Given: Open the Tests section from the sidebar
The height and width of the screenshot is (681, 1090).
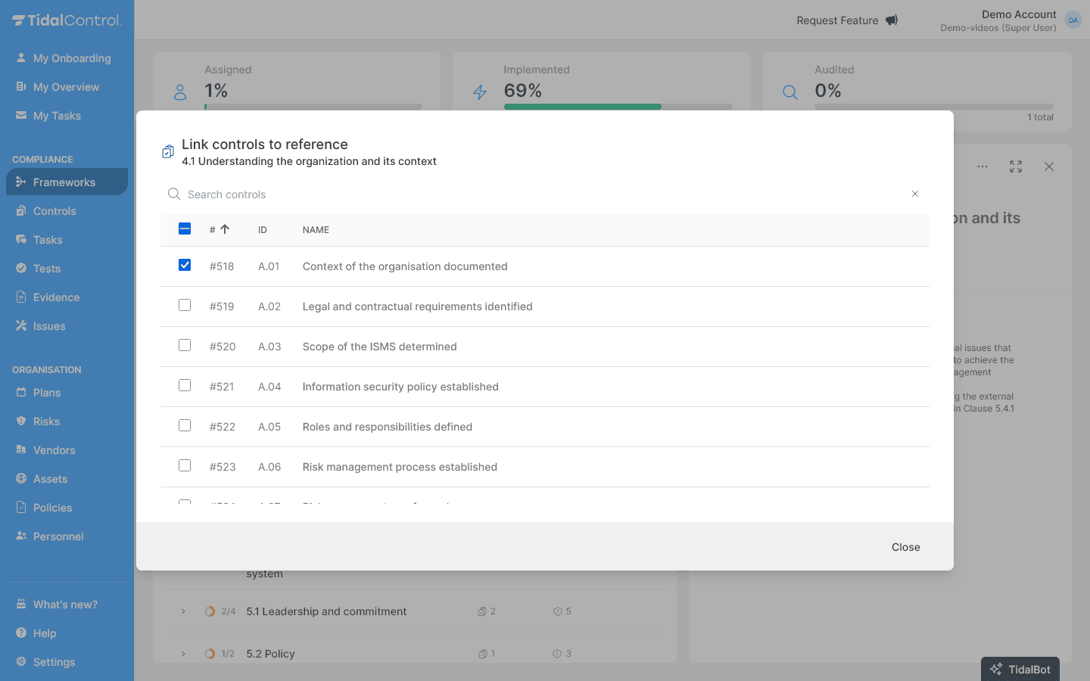Looking at the screenshot, I should click(x=20, y=268).
